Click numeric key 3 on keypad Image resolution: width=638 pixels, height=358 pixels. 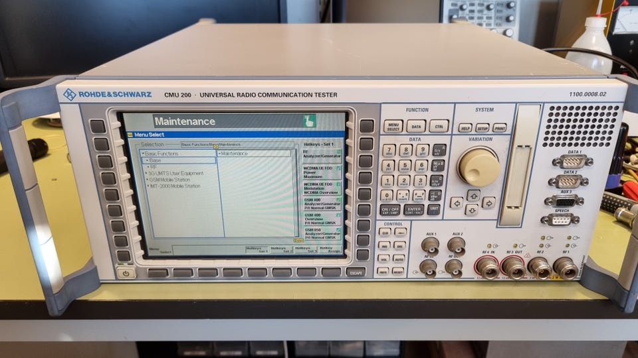pyautogui.click(x=420, y=181)
